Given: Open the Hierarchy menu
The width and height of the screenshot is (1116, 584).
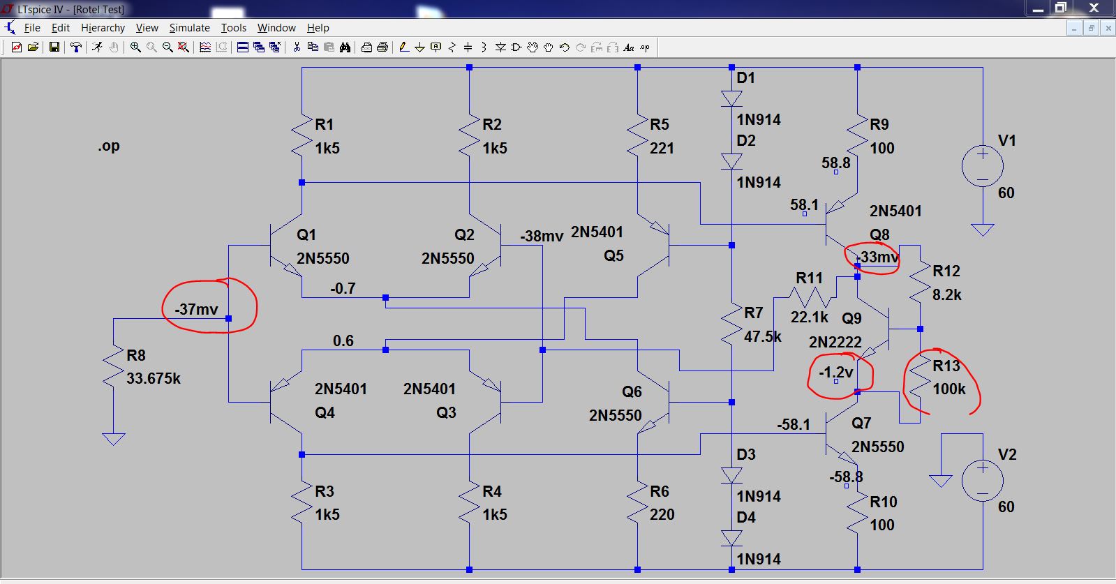Looking at the screenshot, I should 103,28.
